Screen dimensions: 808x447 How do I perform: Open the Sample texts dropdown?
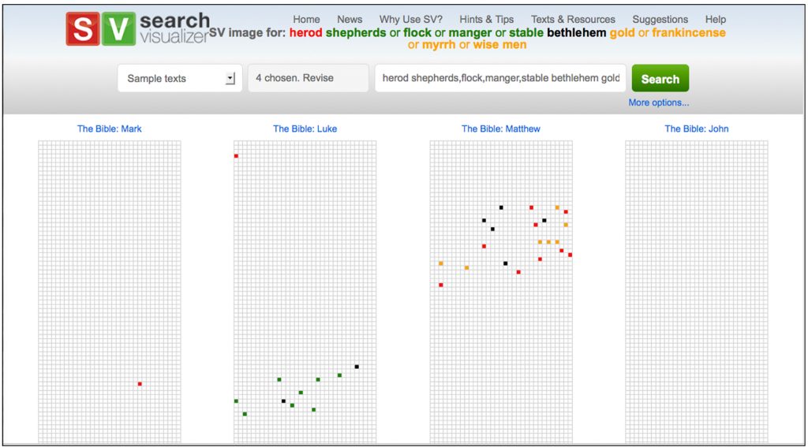pyautogui.click(x=180, y=78)
